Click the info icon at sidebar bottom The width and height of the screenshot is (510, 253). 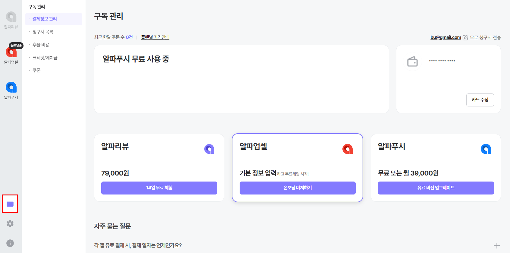[x=10, y=243]
